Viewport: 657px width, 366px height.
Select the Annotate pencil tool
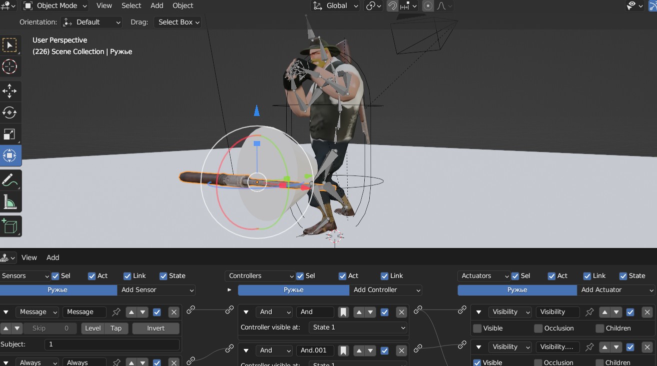coord(10,180)
